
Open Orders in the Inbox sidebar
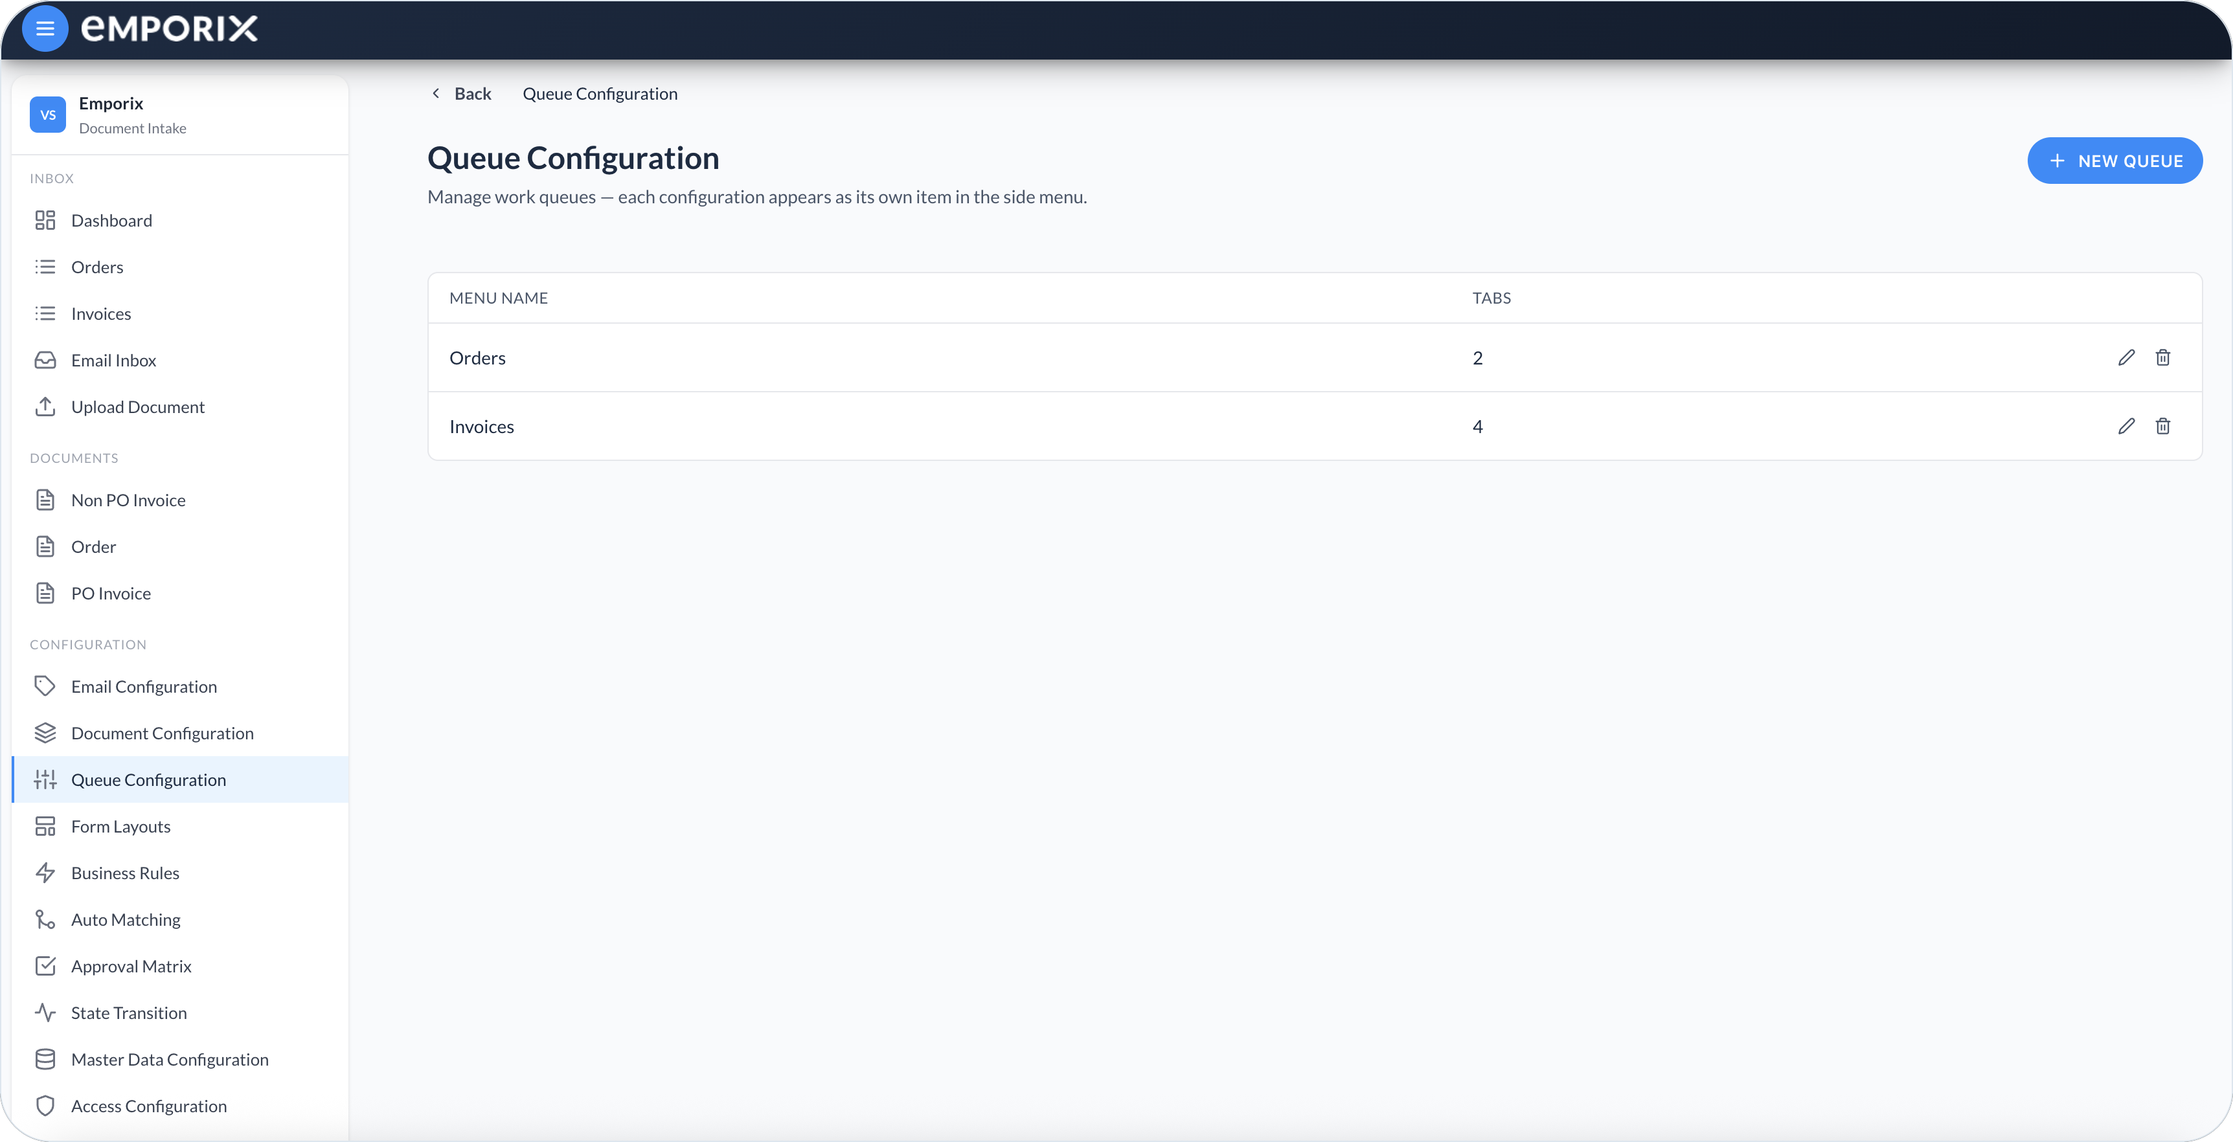[x=180, y=267]
